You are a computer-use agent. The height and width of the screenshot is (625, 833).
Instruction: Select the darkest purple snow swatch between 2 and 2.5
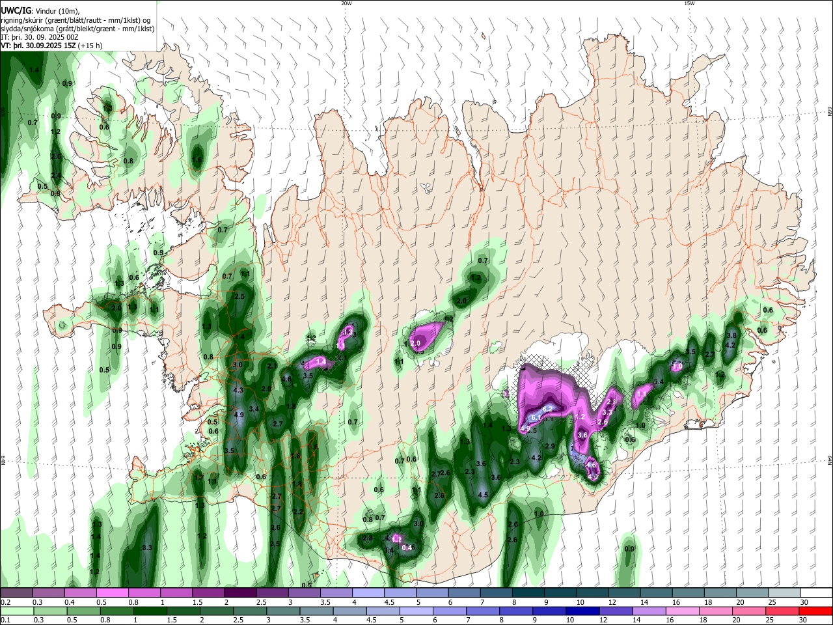click(x=240, y=593)
